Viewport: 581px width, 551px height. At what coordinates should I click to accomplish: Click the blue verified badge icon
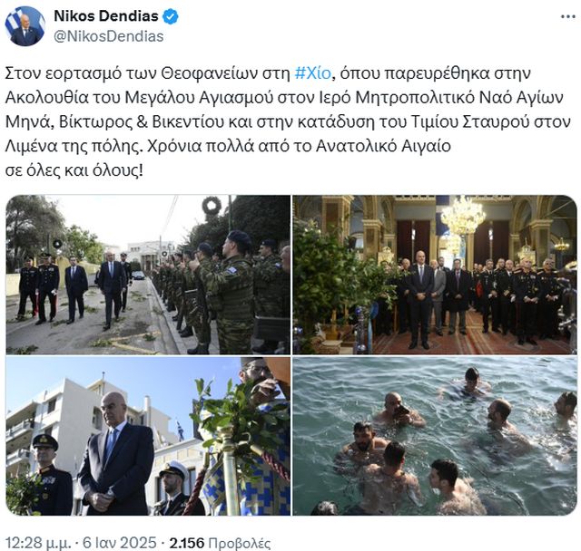171,16
